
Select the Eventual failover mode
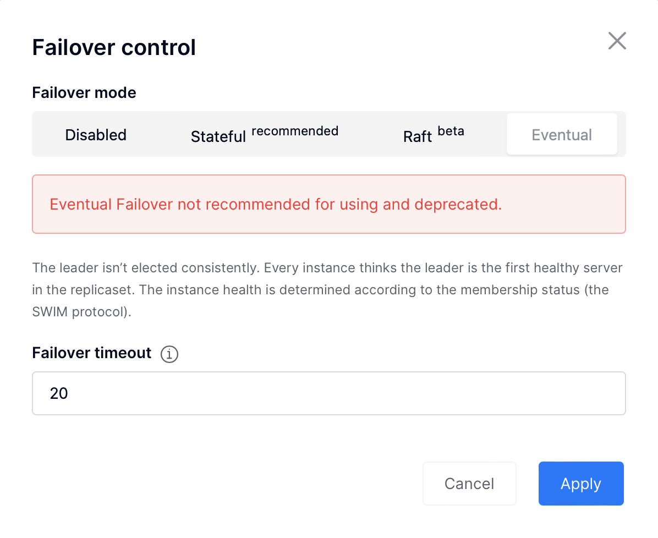pyautogui.click(x=562, y=134)
